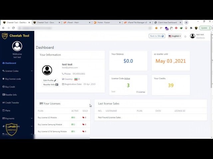
Task: Click the Plans book icon
Action: [4, 110]
